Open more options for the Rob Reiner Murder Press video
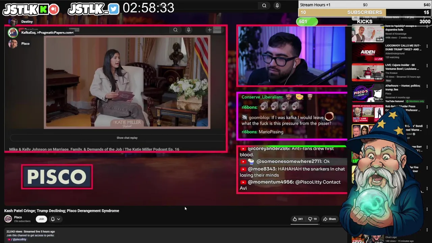This screenshot has width=432, height=243. click(427, 107)
